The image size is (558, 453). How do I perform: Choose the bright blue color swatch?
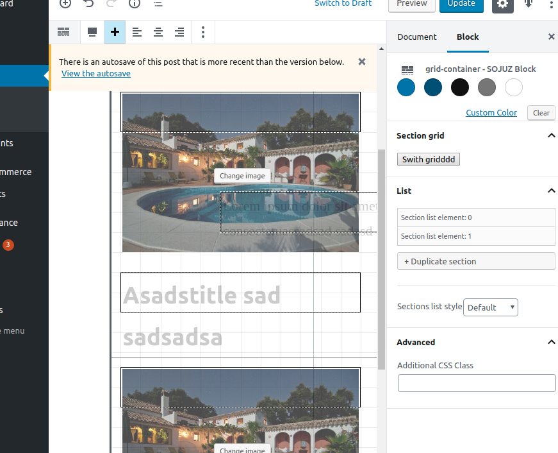point(406,87)
